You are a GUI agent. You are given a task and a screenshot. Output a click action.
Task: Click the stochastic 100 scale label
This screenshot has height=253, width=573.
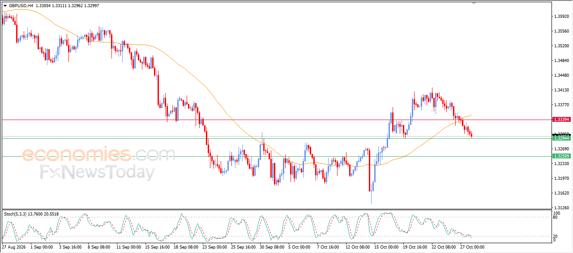[x=556, y=213]
